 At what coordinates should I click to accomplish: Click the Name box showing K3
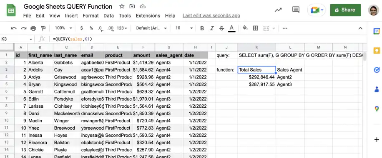(14, 39)
